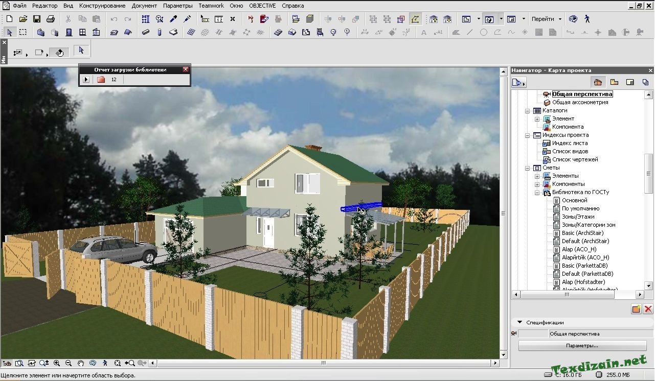Image resolution: width=655 pixels, height=381 pixels.
Task: Close the library loading report palette
Action: pos(186,69)
